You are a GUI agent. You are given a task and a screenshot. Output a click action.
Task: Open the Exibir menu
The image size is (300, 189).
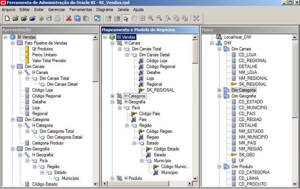39,10
